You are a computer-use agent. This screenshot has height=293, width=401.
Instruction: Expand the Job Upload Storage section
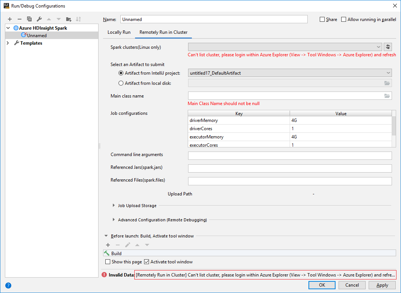(114, 206)
